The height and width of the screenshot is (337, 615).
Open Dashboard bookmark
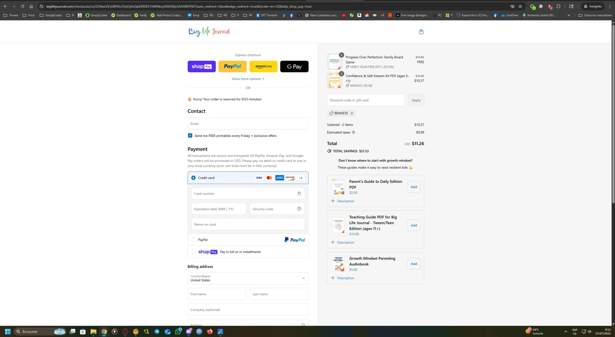pyautogui.click(x=121, y=15)
